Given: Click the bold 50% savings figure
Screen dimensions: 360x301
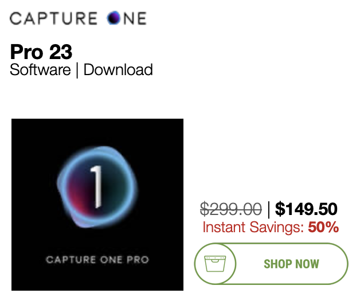Looking at the screenshot, I should pos(323,227).
